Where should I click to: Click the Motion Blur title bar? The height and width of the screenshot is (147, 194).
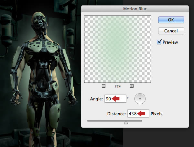135,9
